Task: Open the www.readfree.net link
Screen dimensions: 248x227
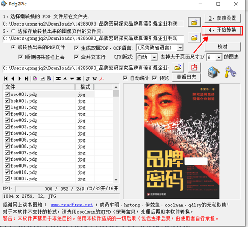Action: pyautogui.click(x=71, y=205)
